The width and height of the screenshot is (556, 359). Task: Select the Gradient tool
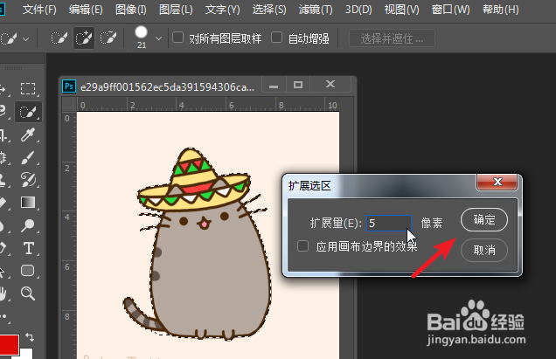(28, 203)
